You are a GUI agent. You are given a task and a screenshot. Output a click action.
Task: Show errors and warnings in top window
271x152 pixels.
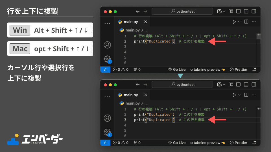click(x=121, y=70)
